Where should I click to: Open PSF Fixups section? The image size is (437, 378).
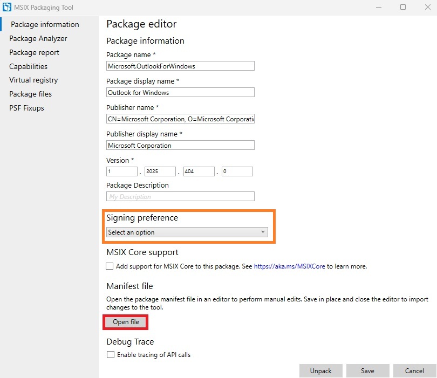coord(26,108)
